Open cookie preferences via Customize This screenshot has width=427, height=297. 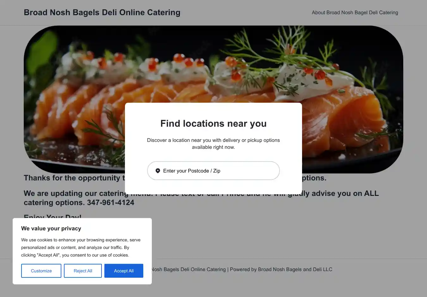point(41,271)
